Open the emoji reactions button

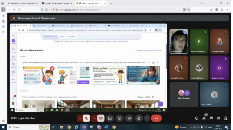120,118
